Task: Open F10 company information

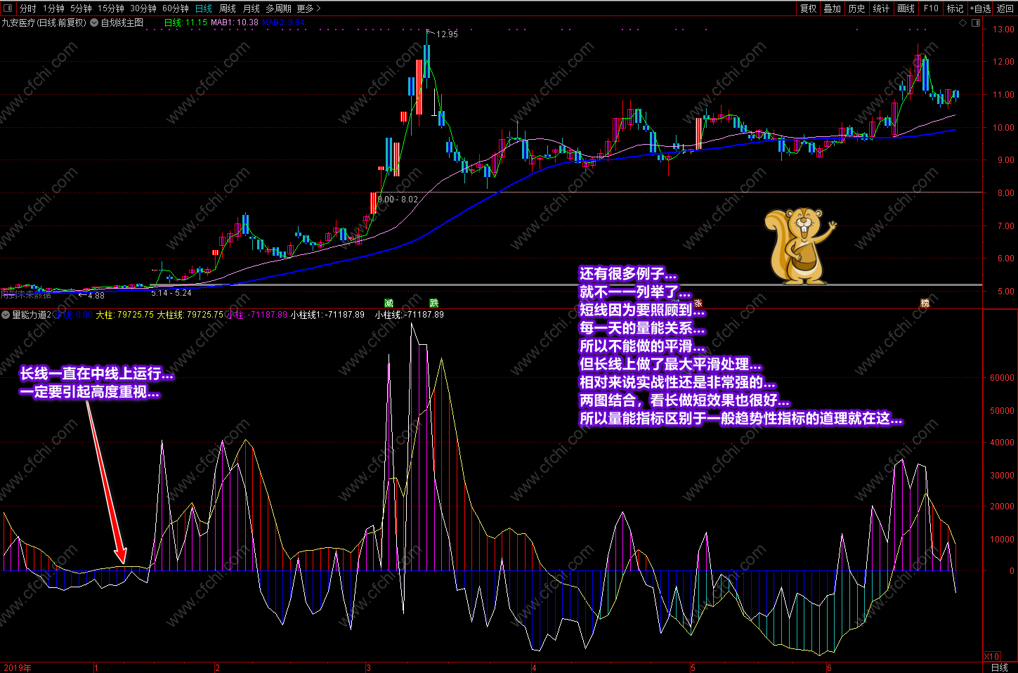Action: click(931, 8)
